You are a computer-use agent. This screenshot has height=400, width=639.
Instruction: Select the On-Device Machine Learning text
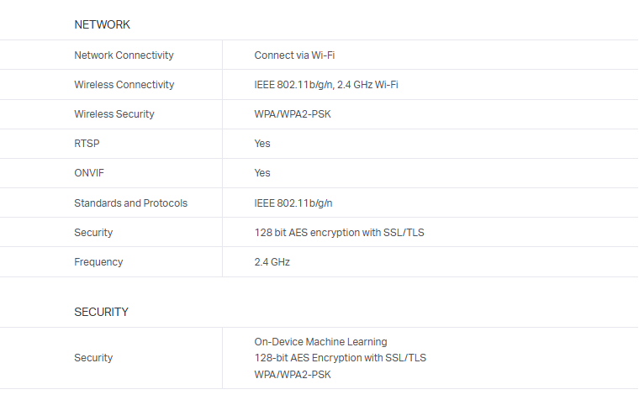coord(320,342)
